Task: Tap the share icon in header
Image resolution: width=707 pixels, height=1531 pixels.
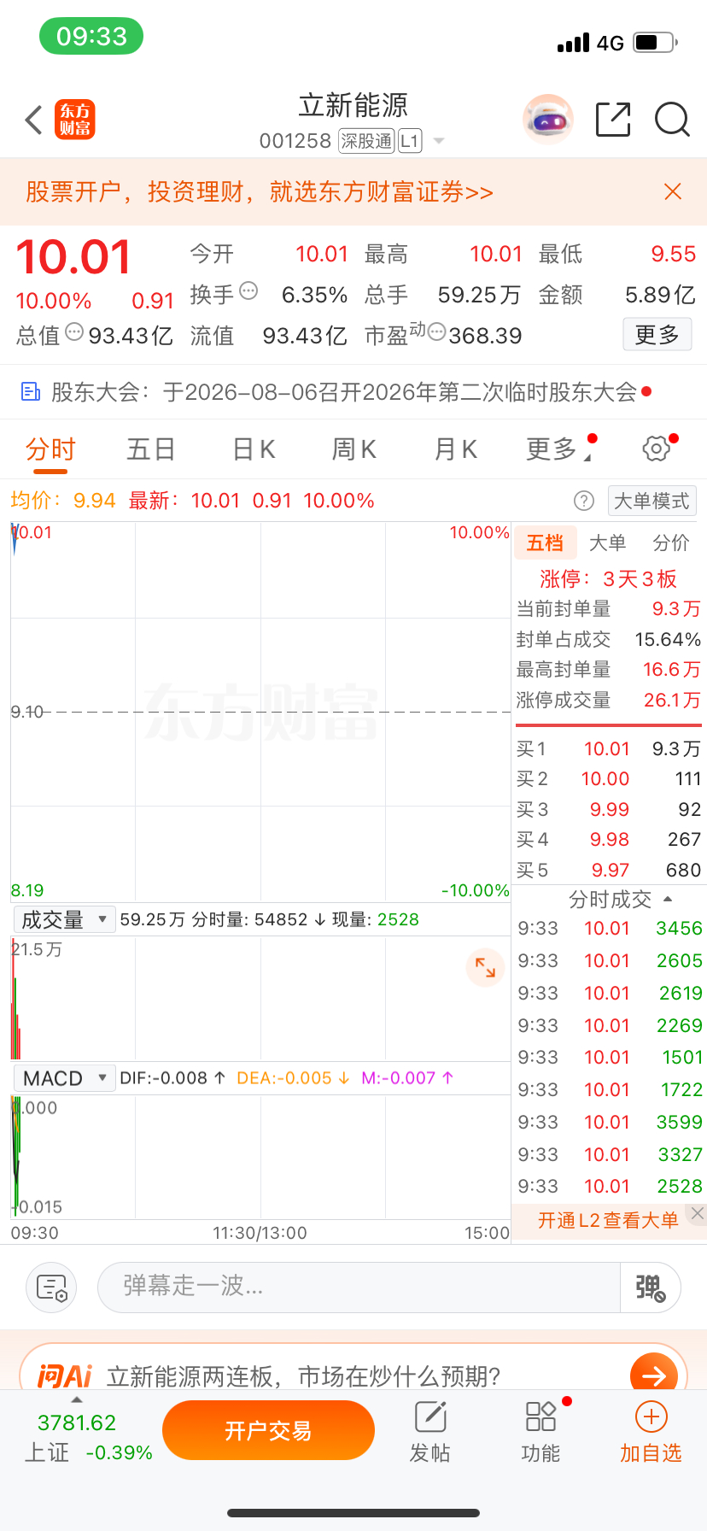Action: 613,120
